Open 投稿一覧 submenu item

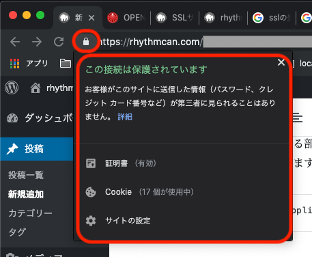click(26, 175)
